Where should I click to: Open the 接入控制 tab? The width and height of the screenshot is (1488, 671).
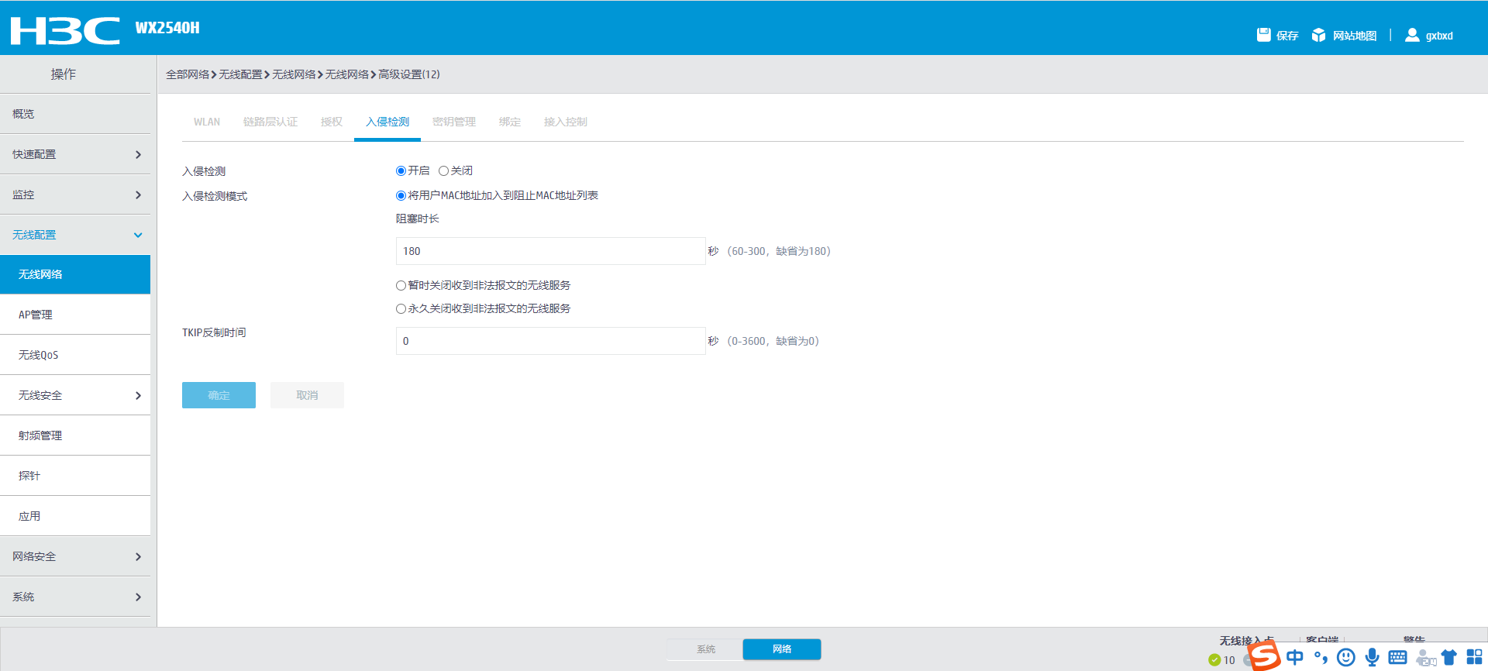[566, 122]
